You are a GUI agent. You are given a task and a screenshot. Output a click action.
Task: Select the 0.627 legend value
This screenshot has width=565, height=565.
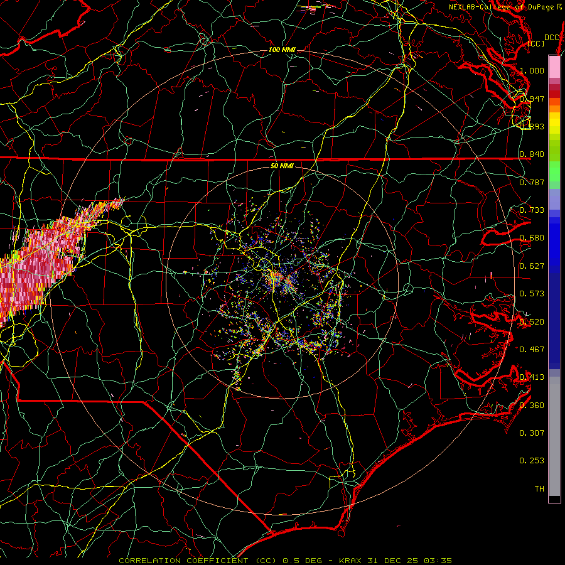(x=532, y=266)
